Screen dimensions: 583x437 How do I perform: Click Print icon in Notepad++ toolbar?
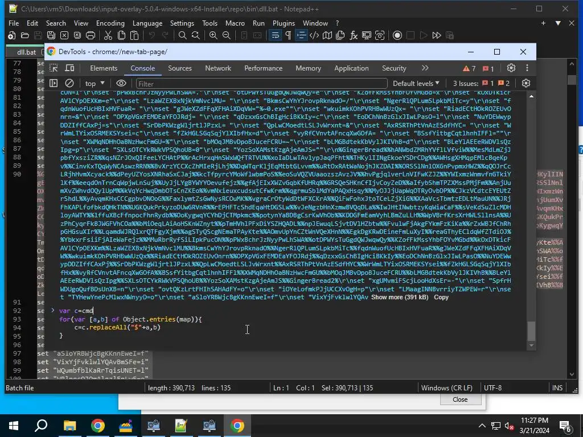91,36
